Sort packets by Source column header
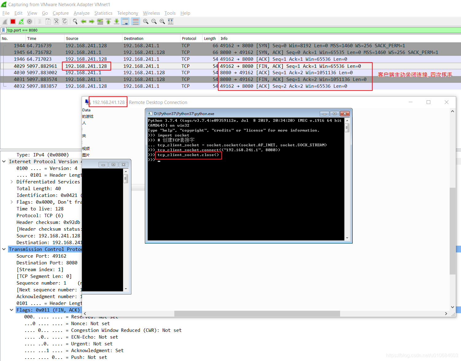Image resolution: width=461 pixels, height=361 pixels. pos(93,38)
